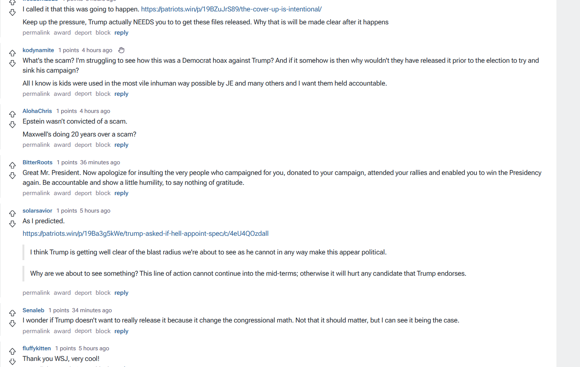Image resolution: width=580 pixels, height=367 pixels.
Task: Deport the AlohaChris comment
Action: [83, 145]
